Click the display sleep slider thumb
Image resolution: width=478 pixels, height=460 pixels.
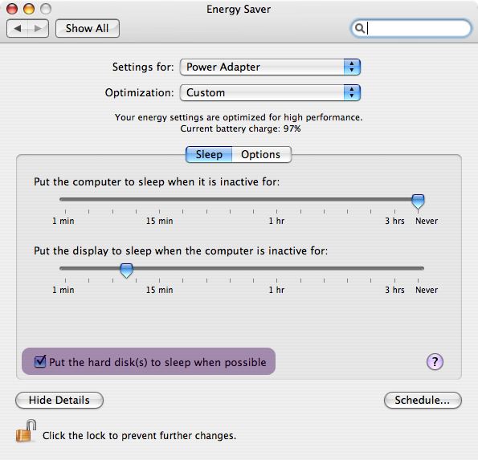tap(126, 271)
